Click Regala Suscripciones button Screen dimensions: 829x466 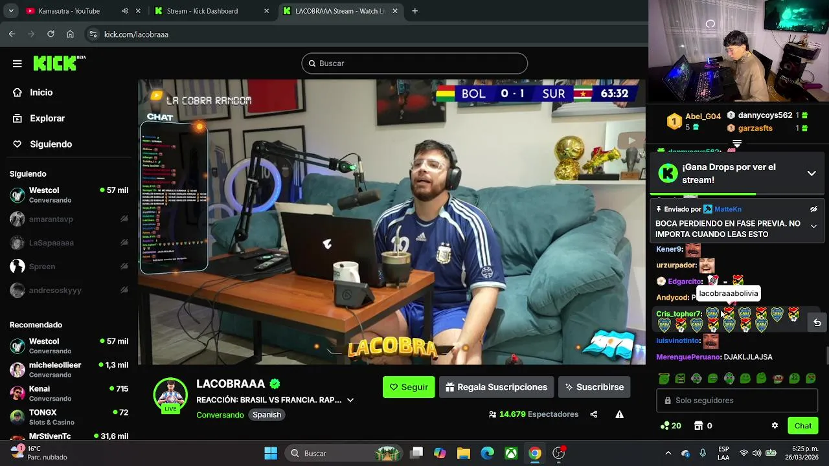tap(496, 387)
